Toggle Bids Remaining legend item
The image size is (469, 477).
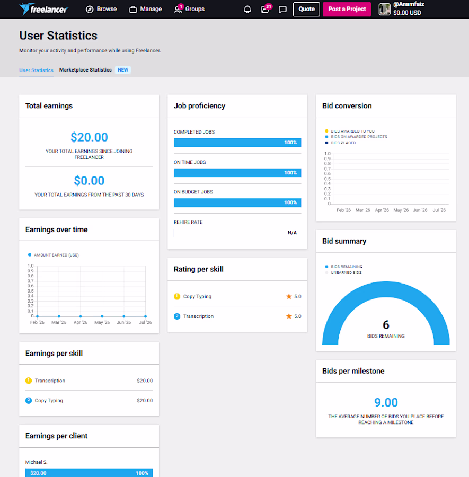coord(344,267)
